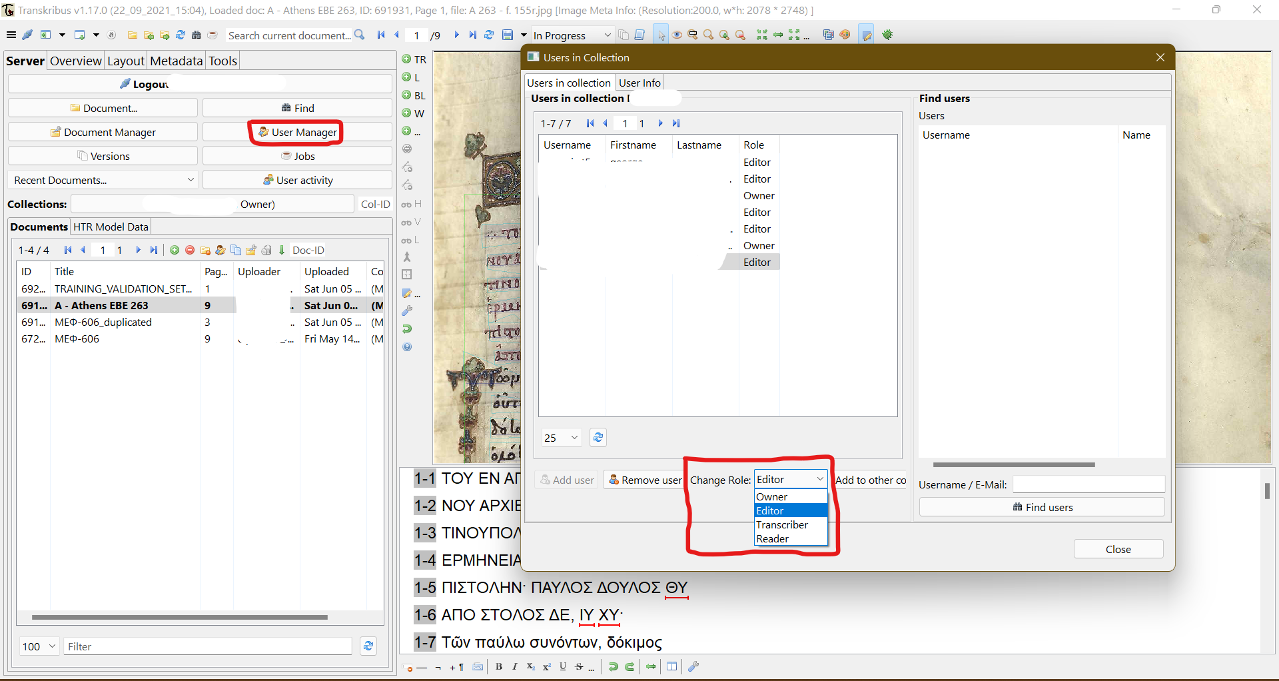Click the User activity button
This screenshot has width=1279, height=681.
tap(297, 180)
